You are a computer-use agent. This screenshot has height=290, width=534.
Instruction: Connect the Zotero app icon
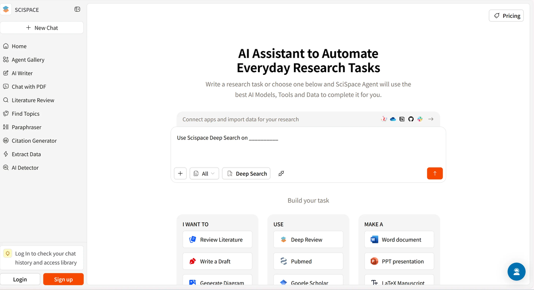(x=384, y=119)
